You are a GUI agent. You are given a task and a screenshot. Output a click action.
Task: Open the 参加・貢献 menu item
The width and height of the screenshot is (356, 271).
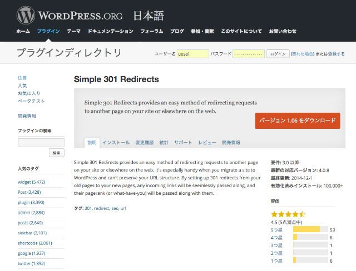202,31
